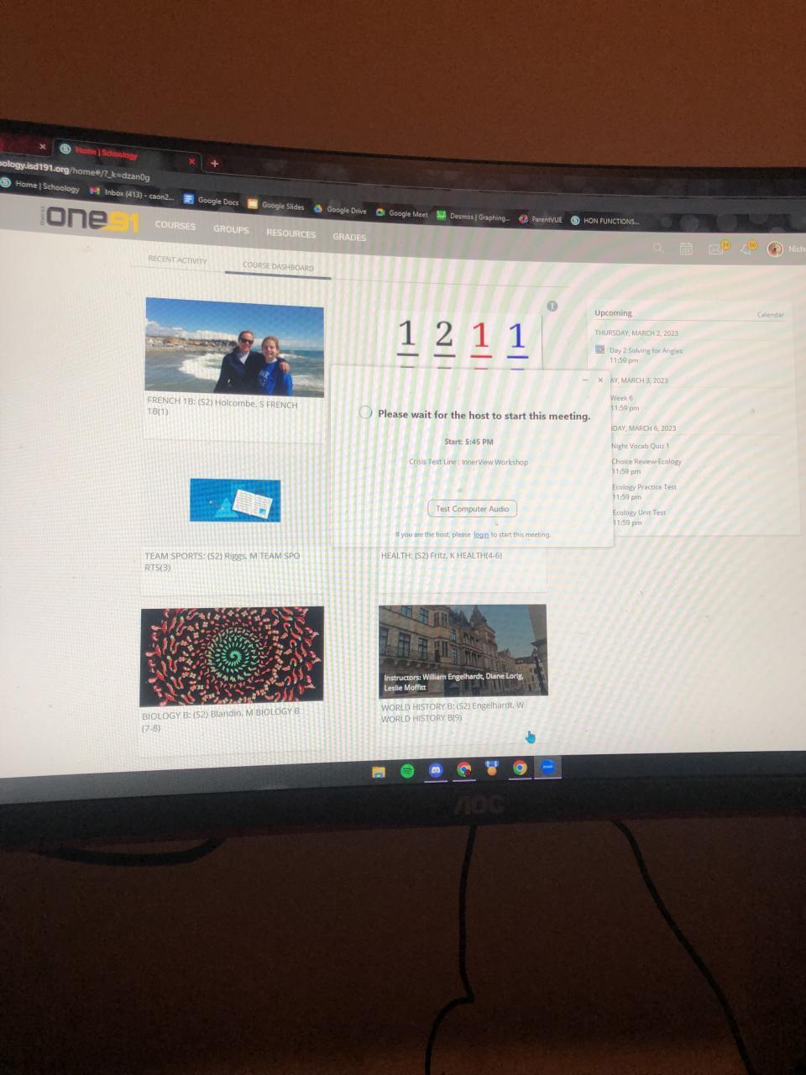Open the FRENCH 1B: (S2) Holcombe course title
This screenshot has width=806, height=1075.
(x=222, y=407)
